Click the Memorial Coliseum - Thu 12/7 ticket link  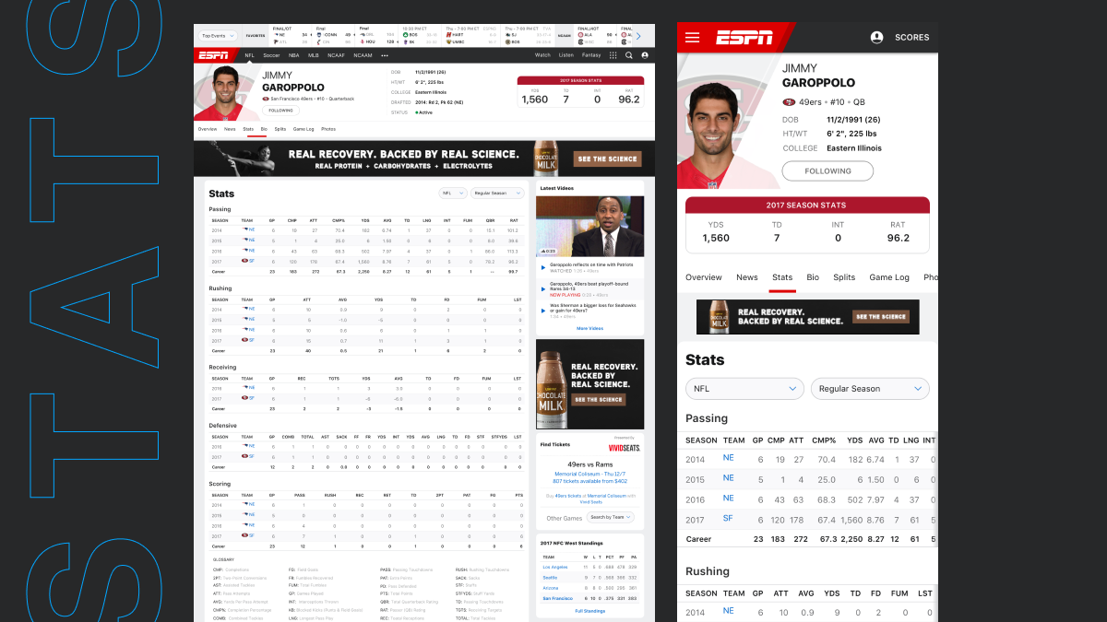[590, 474]
